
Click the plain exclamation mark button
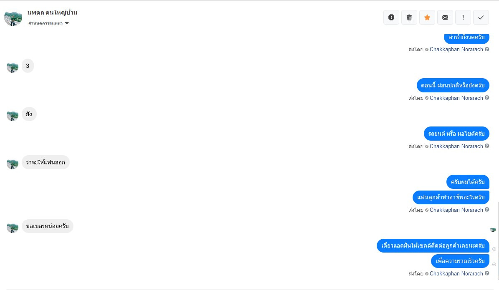click(463, 17)
